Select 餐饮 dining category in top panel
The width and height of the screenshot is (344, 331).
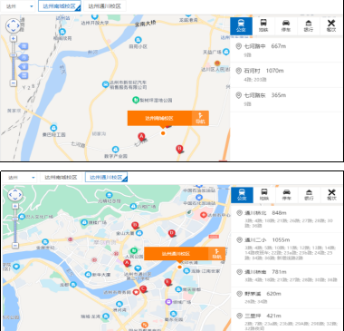[331, 26]
